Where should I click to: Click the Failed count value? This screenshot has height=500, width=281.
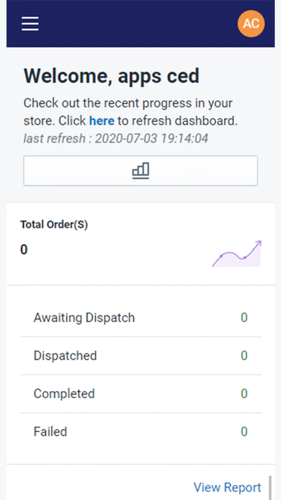244,432
